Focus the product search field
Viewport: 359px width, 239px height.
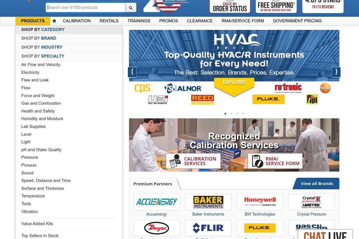[x=86, y=7]
